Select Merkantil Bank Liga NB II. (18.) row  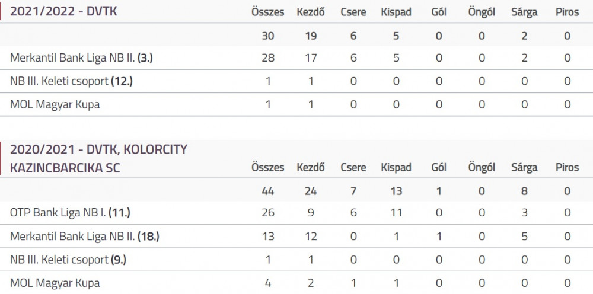pyautogui.click(x=296, y=236)
